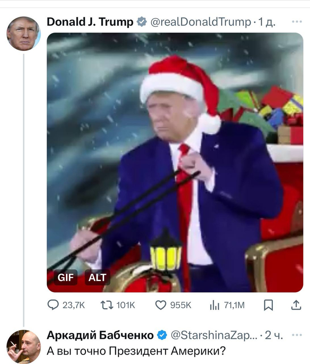
Task: Open the Donald J. Trump profile avatar
Action: [x=23, y=33]
